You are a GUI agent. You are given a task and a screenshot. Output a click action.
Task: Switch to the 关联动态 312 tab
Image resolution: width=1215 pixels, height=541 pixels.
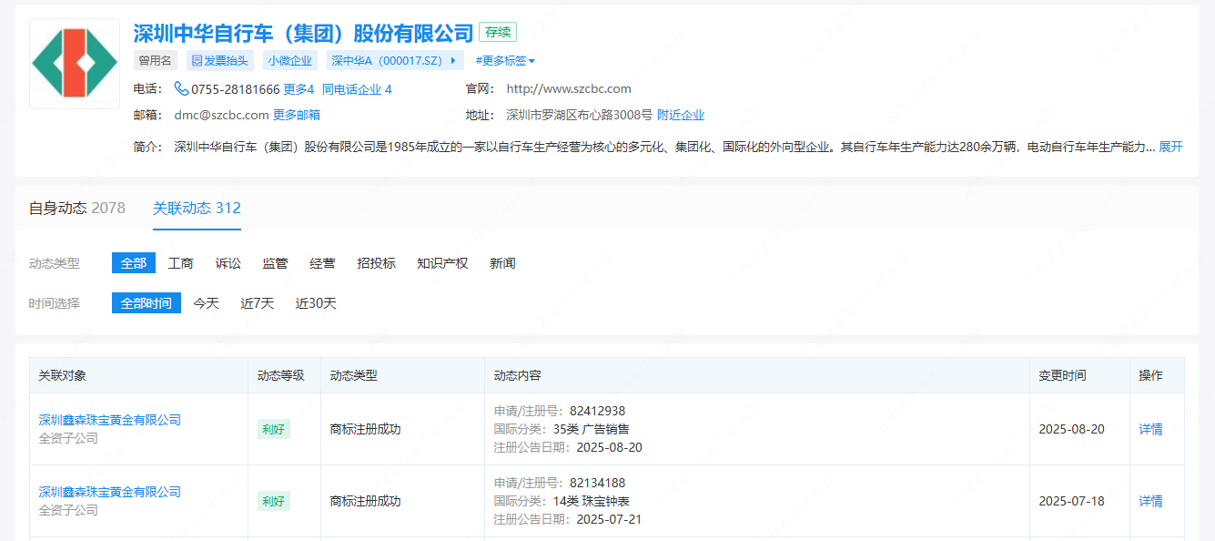tap(197, 209)
